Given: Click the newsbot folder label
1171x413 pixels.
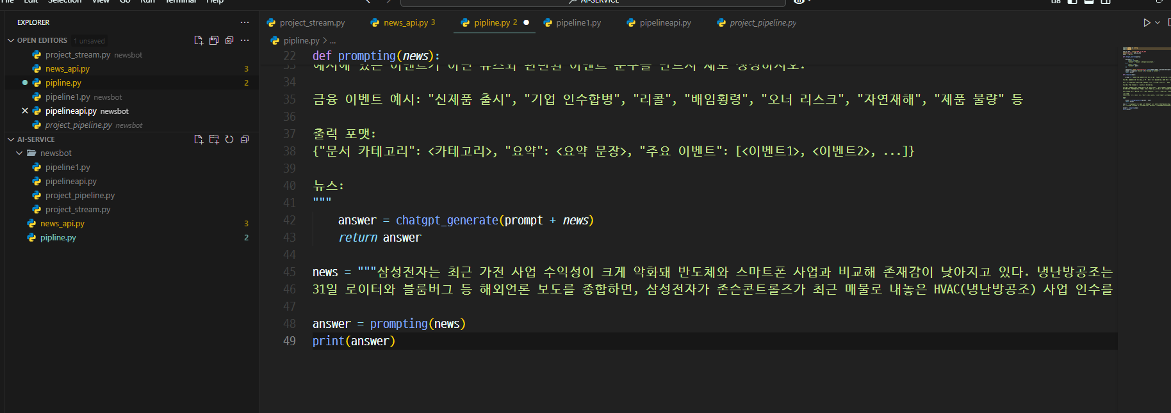Looking at the screenshot, I should pyautogui.click(x=56, y=153).
